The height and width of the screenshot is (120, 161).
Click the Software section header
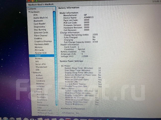[x=38, y=92]
